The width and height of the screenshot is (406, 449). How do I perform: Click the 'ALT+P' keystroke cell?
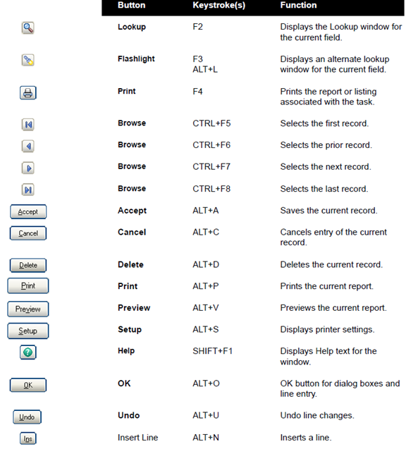(206, 286)
